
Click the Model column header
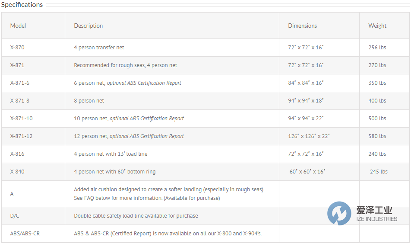pos(18,26)
